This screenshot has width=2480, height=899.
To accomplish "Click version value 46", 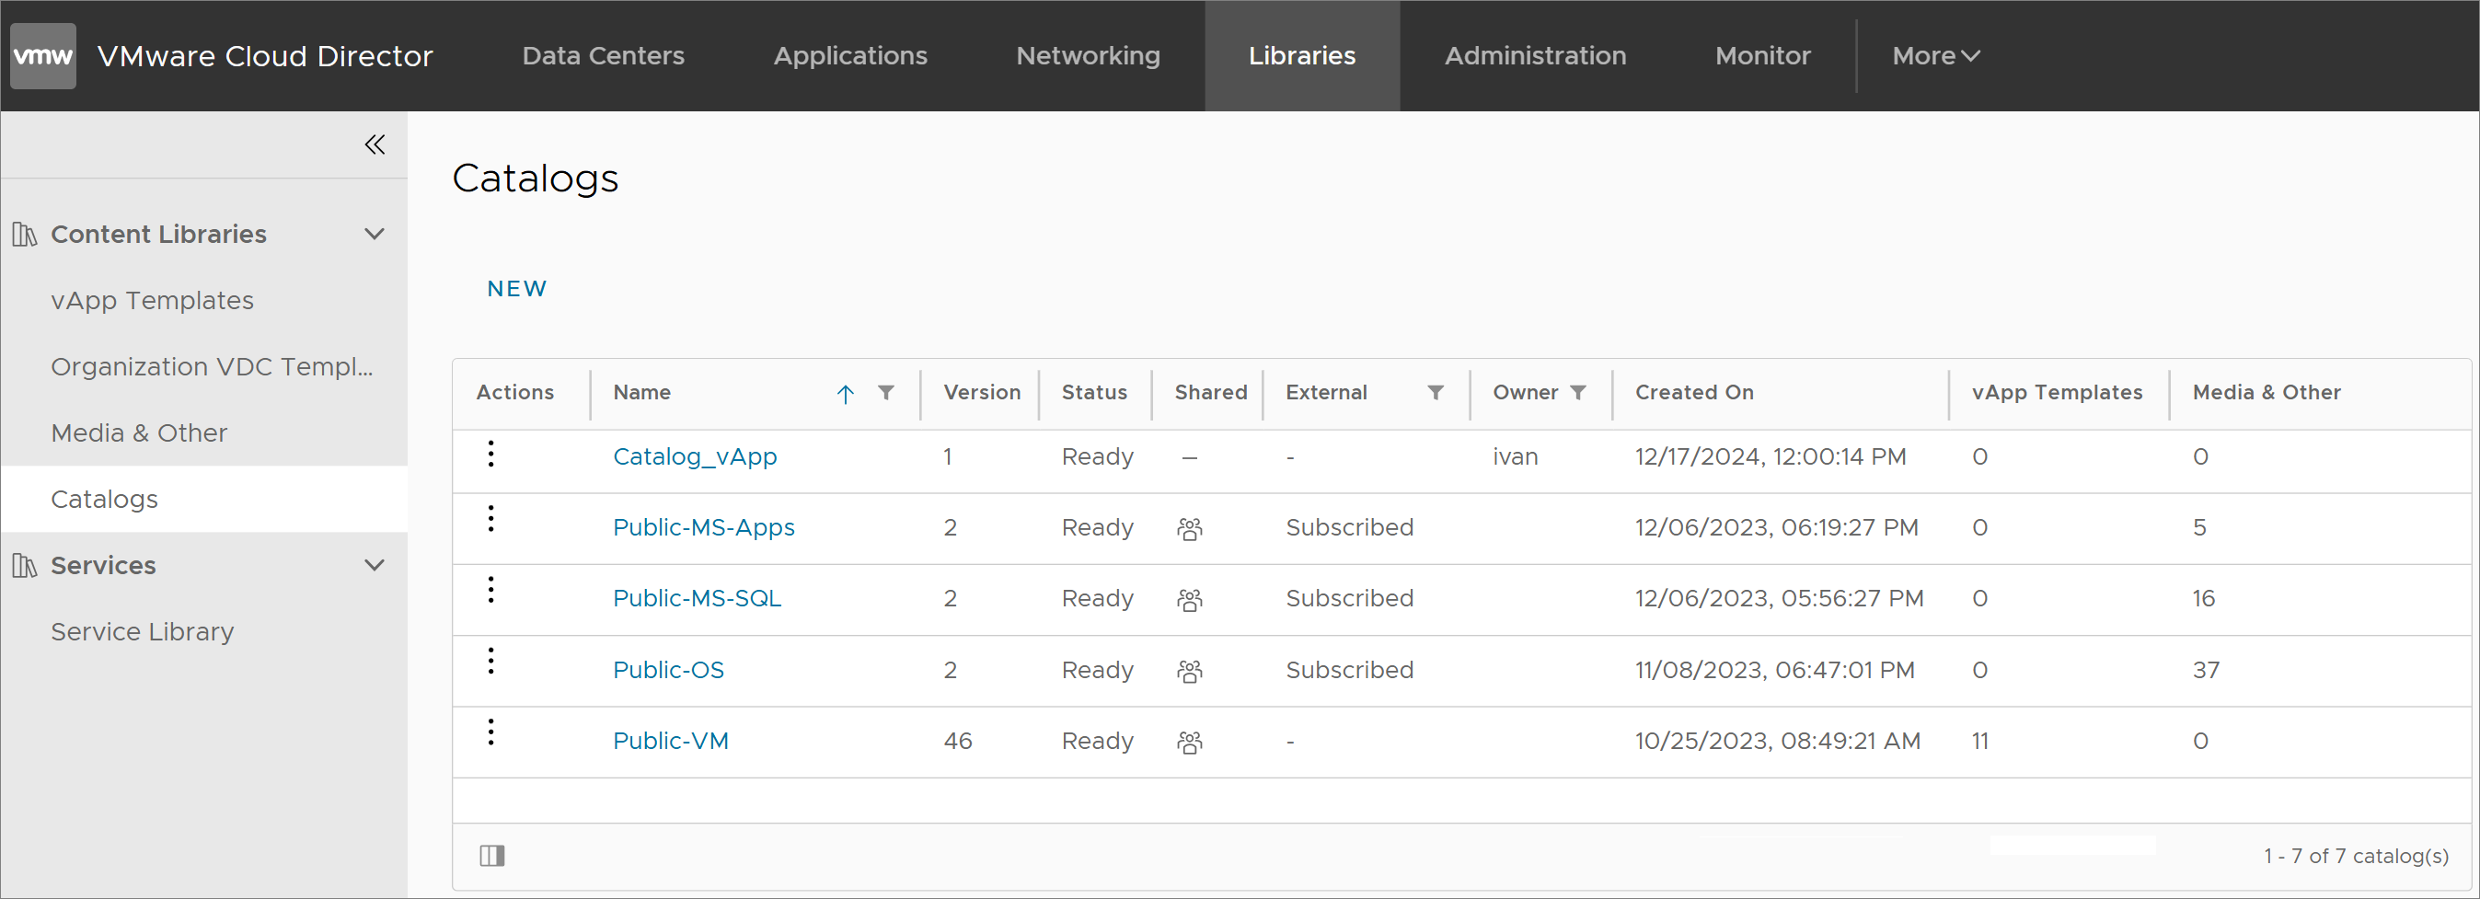I will pos(958,741).
